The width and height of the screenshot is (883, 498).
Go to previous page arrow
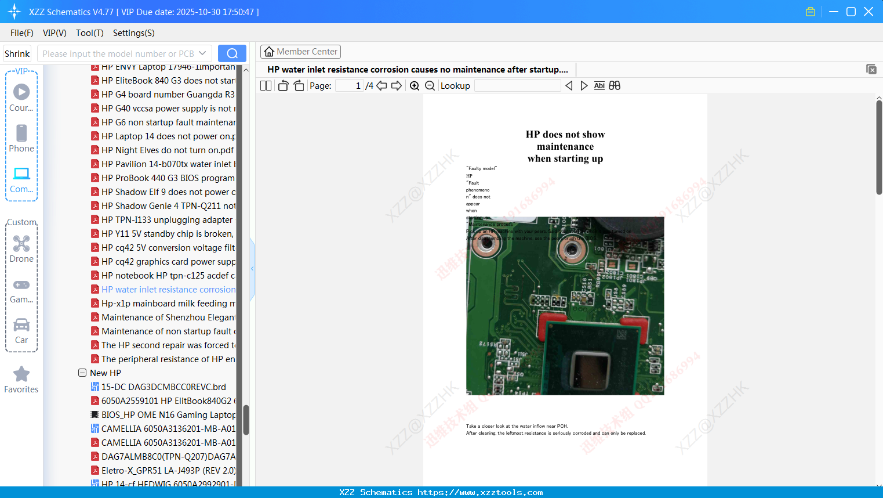[x=381, y=86]
